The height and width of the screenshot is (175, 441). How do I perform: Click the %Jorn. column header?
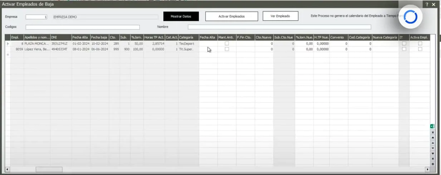point(137,37)
